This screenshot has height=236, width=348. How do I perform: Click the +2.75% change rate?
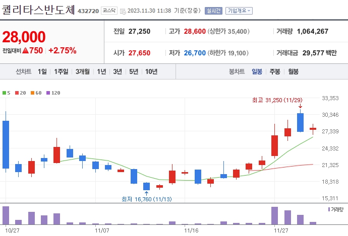[63, 50]
